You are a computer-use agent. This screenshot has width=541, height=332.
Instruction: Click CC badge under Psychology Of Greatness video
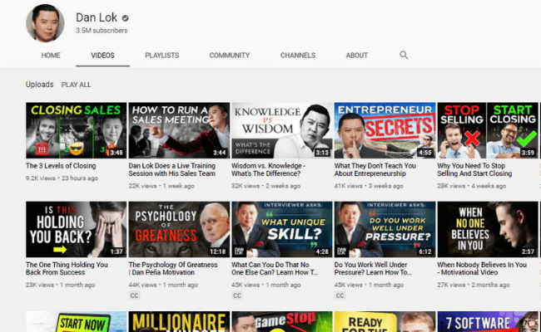[x=134, y=295]
